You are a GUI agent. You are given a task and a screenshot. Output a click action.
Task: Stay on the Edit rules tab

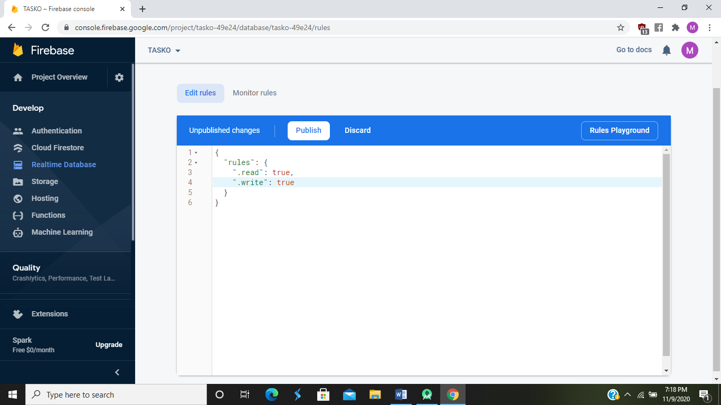(x=200, y=93)
